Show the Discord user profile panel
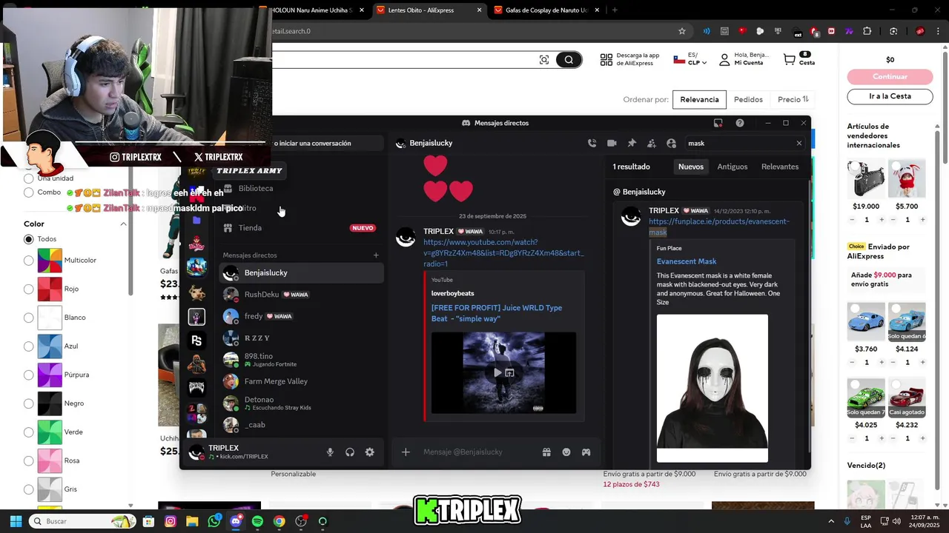This screenshot has height=533, width=949. pyautogui.click(x=671, y=143)
